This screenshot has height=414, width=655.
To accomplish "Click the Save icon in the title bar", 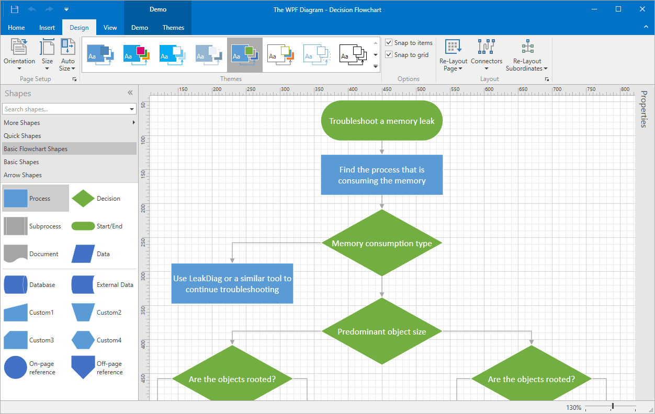I will coord(14,8).
